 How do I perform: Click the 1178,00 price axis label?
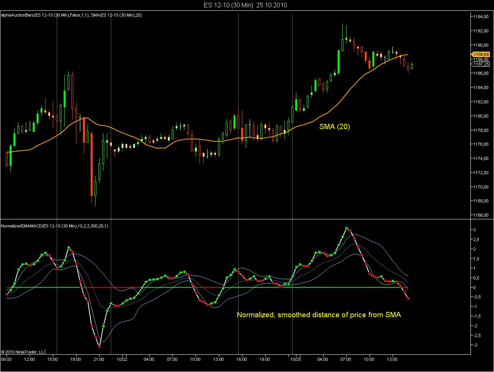click(x=481, y=130)
